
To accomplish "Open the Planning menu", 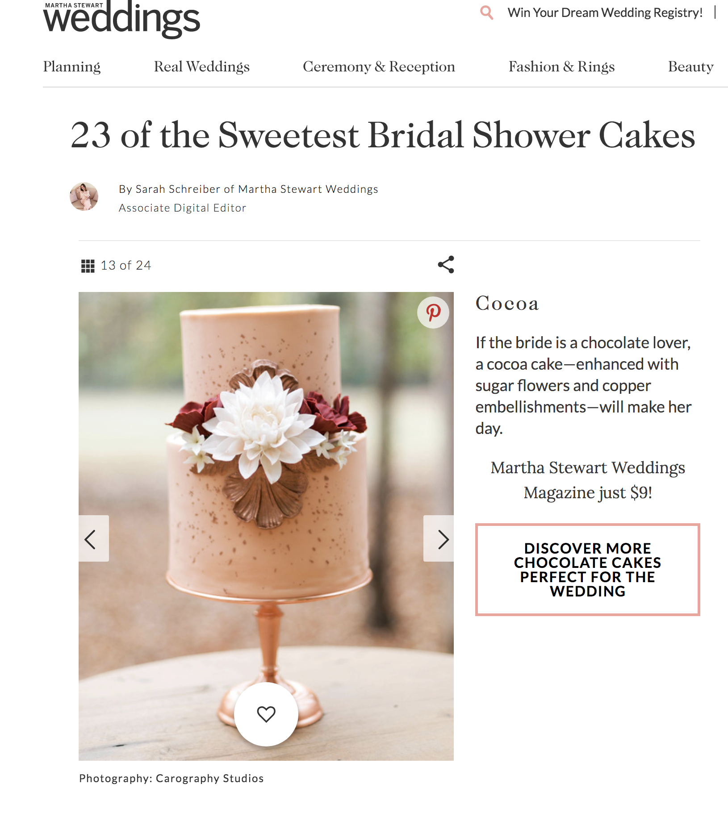I will click(x=72, y=67).
